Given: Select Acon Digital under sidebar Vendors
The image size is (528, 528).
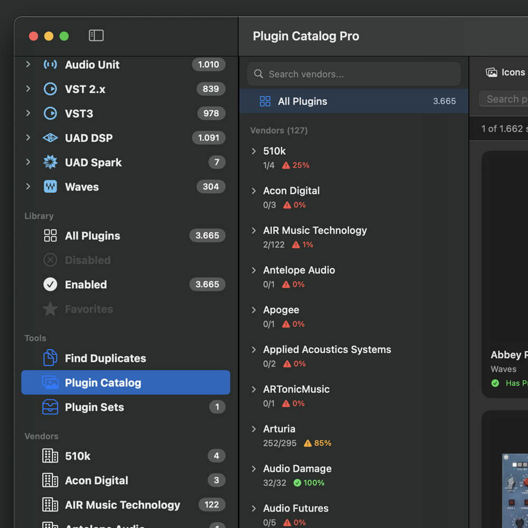Looking at the screenshot, I should coord(126,480).
